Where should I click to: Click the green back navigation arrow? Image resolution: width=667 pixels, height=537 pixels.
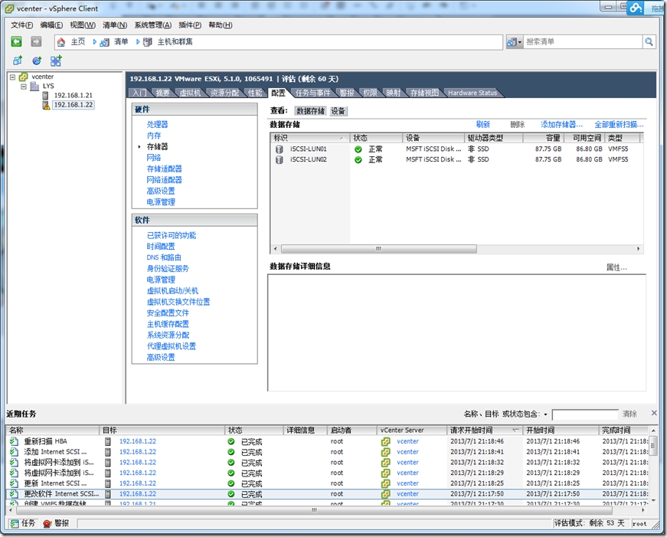[16, 41]
